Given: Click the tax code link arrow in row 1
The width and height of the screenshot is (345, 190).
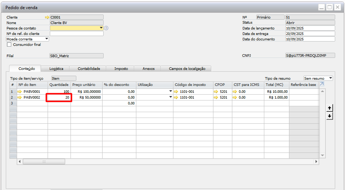Looking at the screenshot, I should click(x=177, y=92).
